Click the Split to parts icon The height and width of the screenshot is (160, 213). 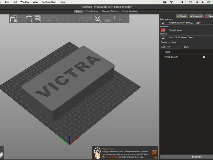(89, 19)
